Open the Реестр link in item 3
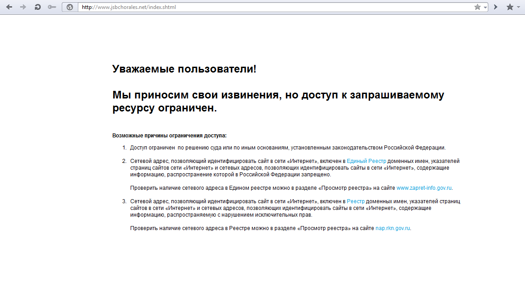The width and height of the screenshot is (525, 303). 355,201
